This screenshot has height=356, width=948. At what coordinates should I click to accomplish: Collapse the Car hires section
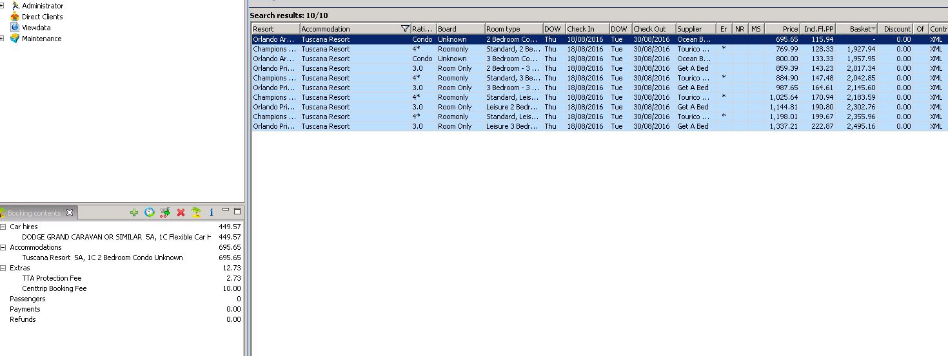[x=3, y=227]
